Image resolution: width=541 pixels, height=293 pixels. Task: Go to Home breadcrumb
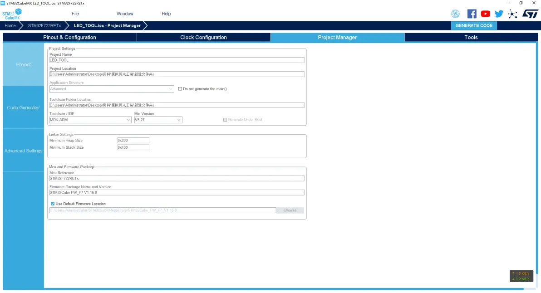10,25
